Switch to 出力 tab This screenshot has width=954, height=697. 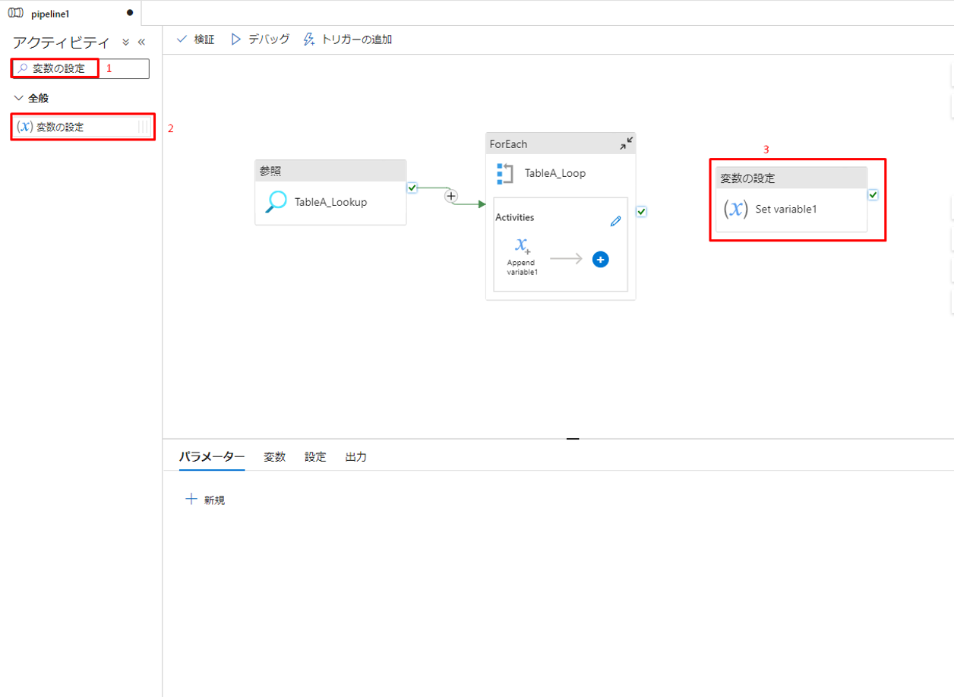click(355, 456)
